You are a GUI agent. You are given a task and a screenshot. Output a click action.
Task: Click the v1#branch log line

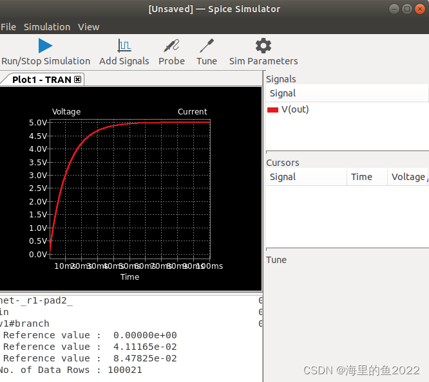click(x=24, y=323)
